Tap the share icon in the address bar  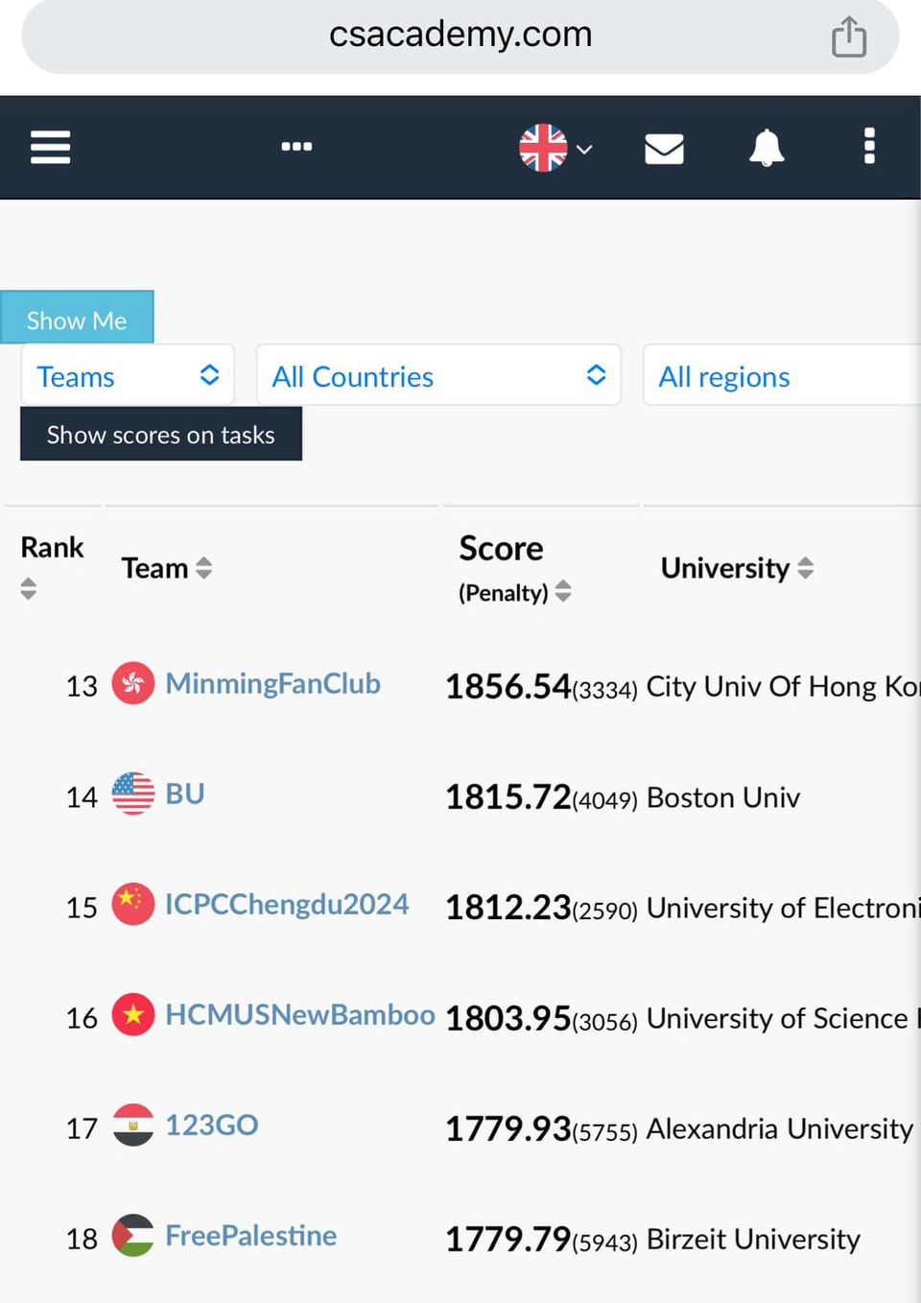849,37
